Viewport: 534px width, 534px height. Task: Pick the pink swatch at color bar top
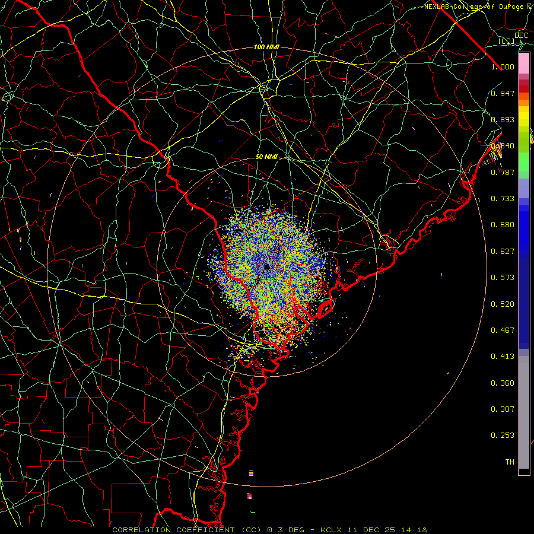[524, 63]
